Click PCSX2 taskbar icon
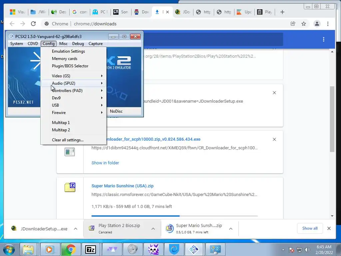Screen dimensions: 341x256 click(x=193, y=249)
